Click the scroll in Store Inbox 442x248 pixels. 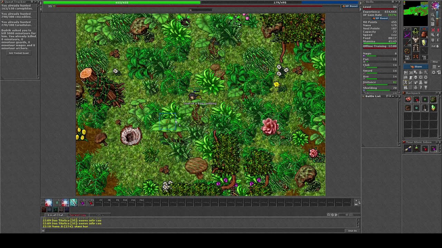pos(408,149)
